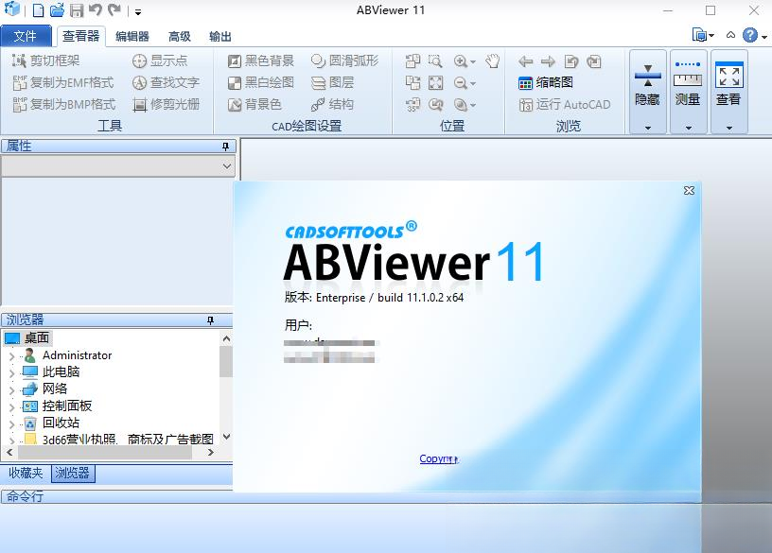
Task: Select 桌面 in the browser tree
Action: (x=37, y=337)
